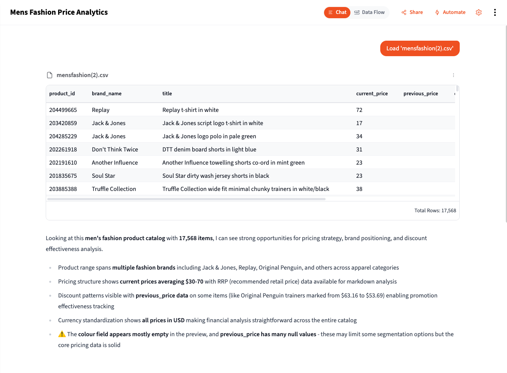507x373 pixels.
Task: Click the flow diagram icon beside Data Flow
Action: coord(357,12)
